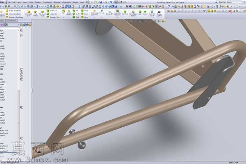
Task: Click the purple sphere icon in the feature panel header
Action: pos(2,25)
